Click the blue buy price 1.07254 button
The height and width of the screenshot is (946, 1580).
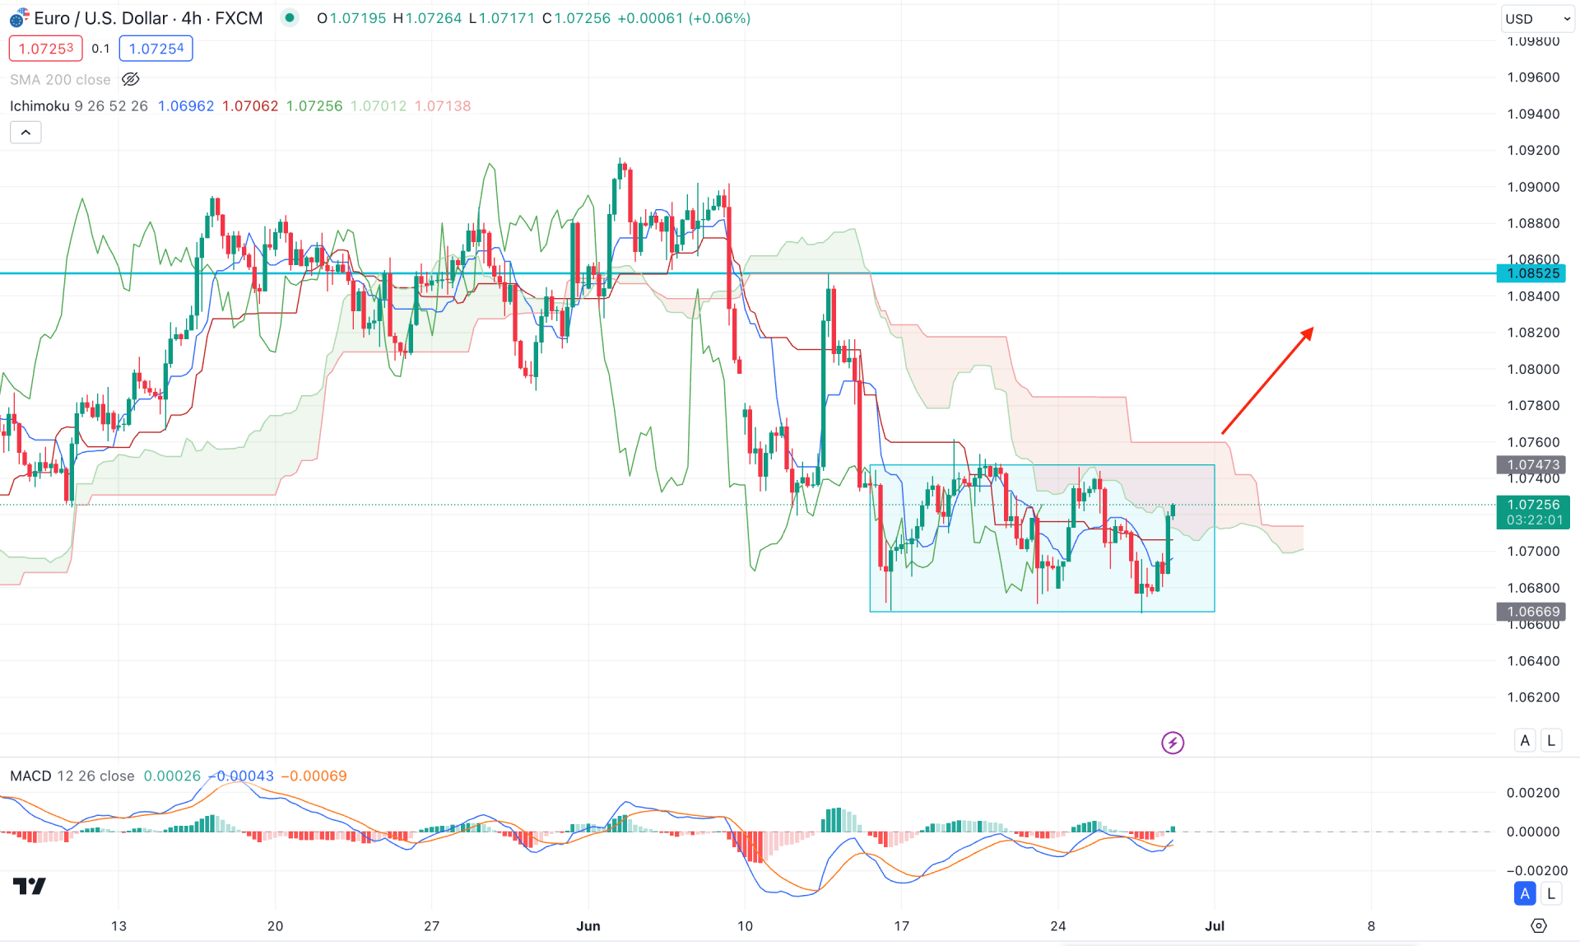(156, 49)
